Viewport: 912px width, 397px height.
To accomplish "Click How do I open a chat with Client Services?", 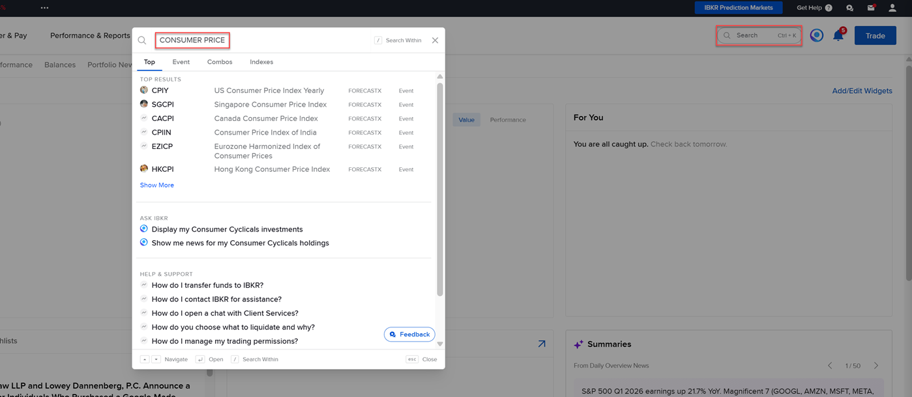I will [225, 313].
